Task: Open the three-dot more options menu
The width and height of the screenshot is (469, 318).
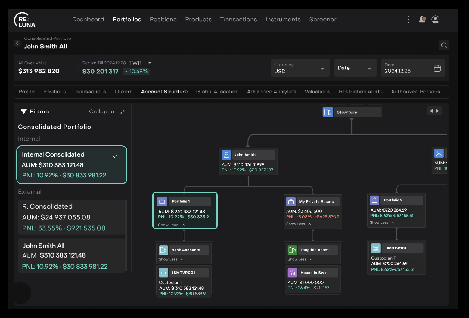Action: 408,20
